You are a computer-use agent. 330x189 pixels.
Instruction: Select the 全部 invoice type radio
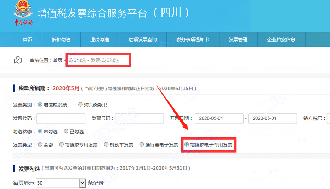pos(40,144)
